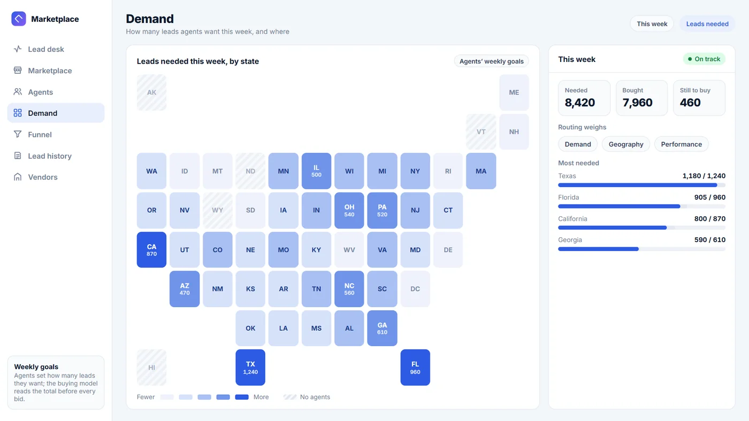749x421 pixels.
Task: Select the PA 520 state tile
Action: click(x=382, y=210)
